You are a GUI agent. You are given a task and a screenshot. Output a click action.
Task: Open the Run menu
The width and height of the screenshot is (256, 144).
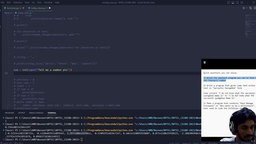[39, 2]
